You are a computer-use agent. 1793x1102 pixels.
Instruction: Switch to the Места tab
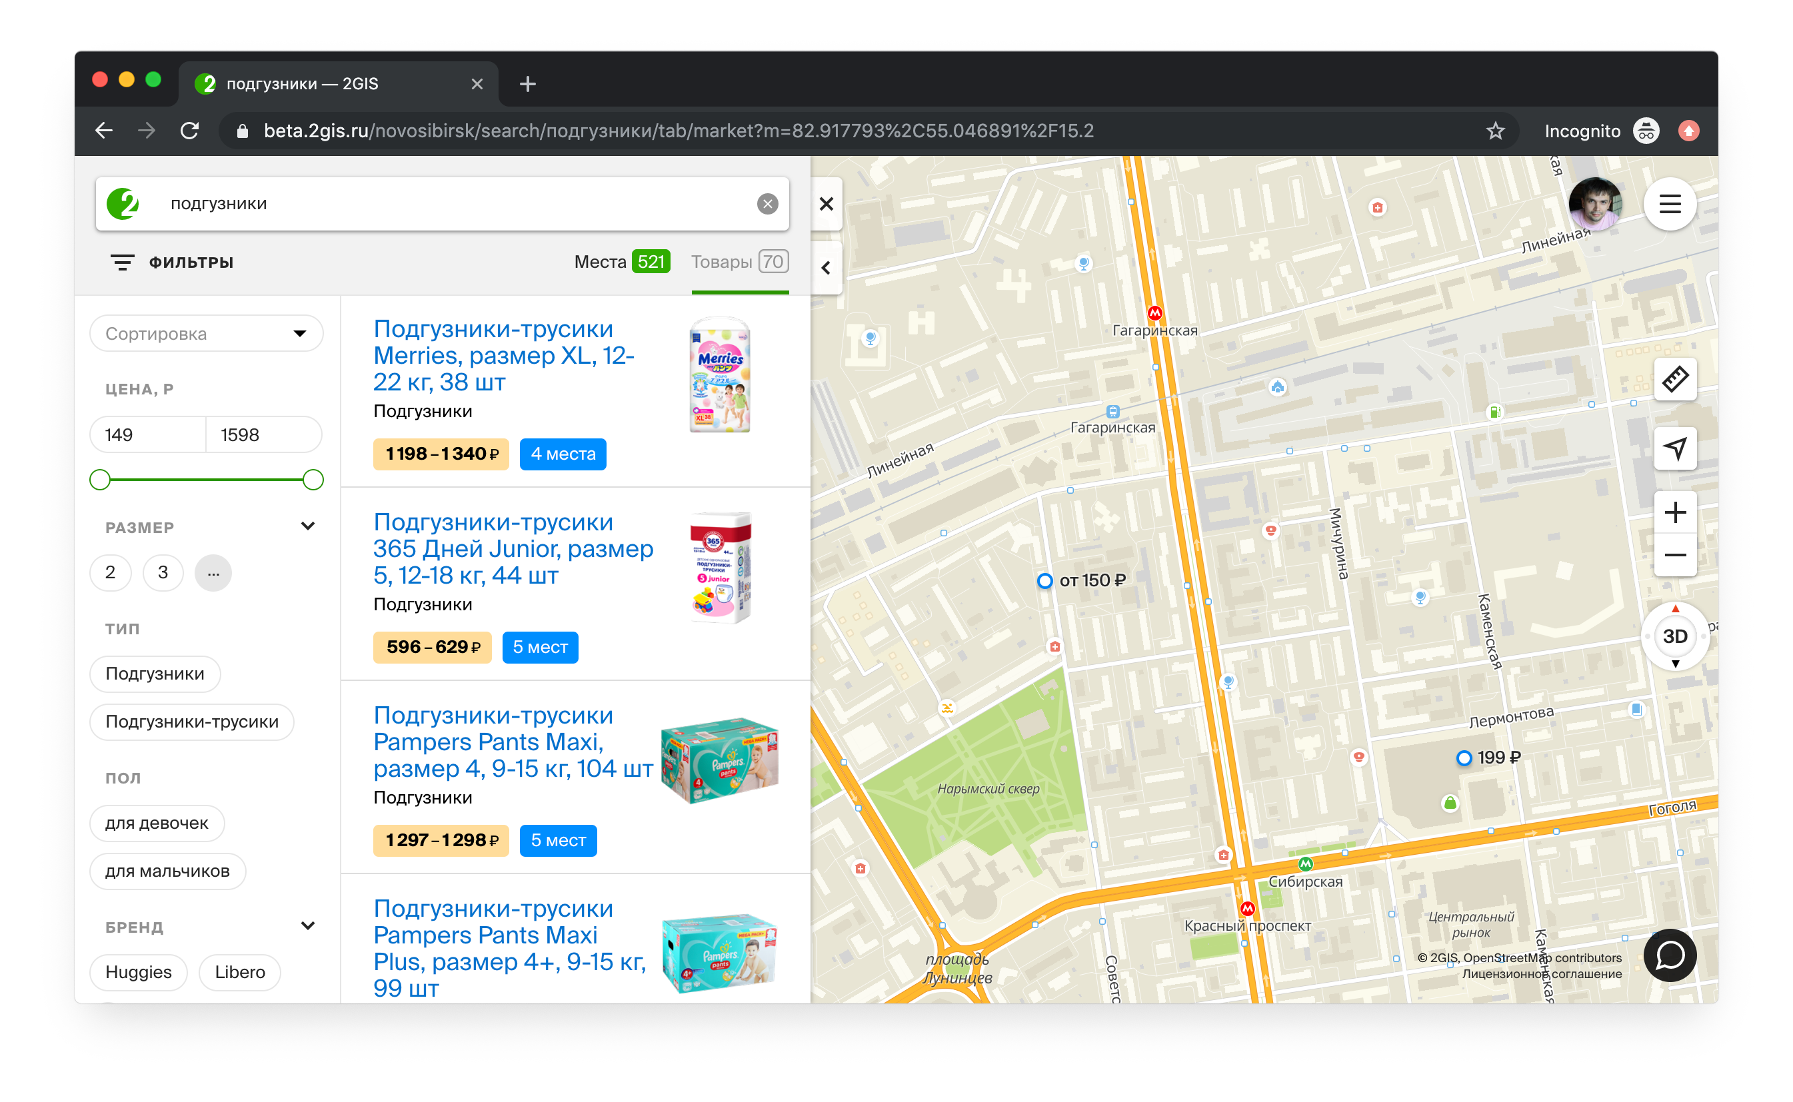point(621,262)
